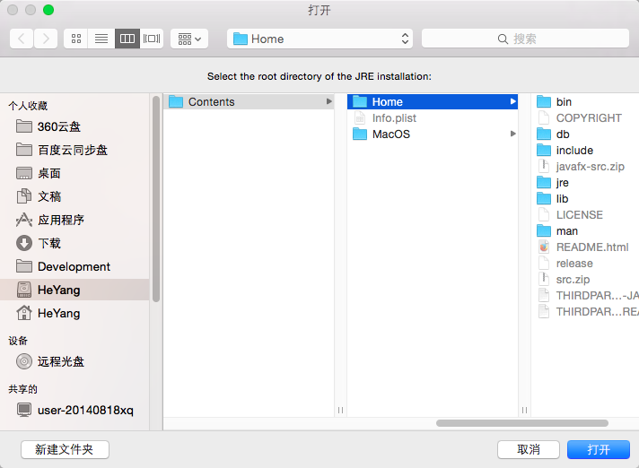The width and height of the screenshot is (639, 468).
Task: Select the include folder
Action: [x=585, y=150]
